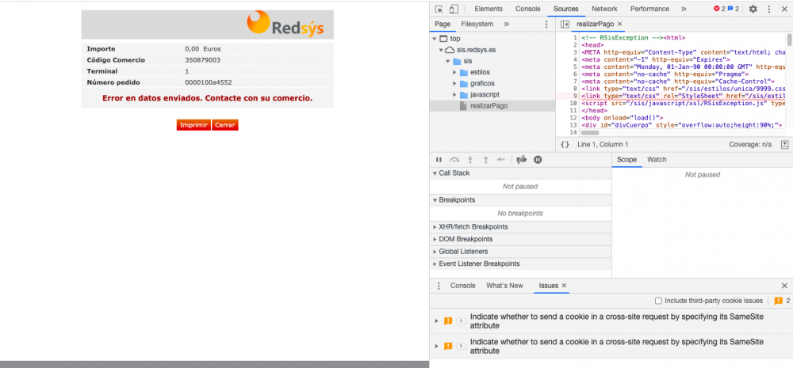Click the red errors count badge

[719, 9]
